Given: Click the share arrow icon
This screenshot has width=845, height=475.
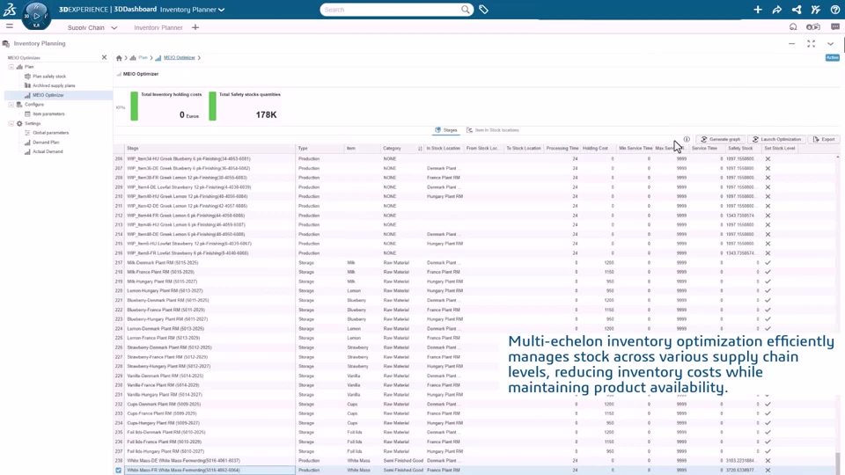Looking at the screenshot, I should [x=777, y=9].
